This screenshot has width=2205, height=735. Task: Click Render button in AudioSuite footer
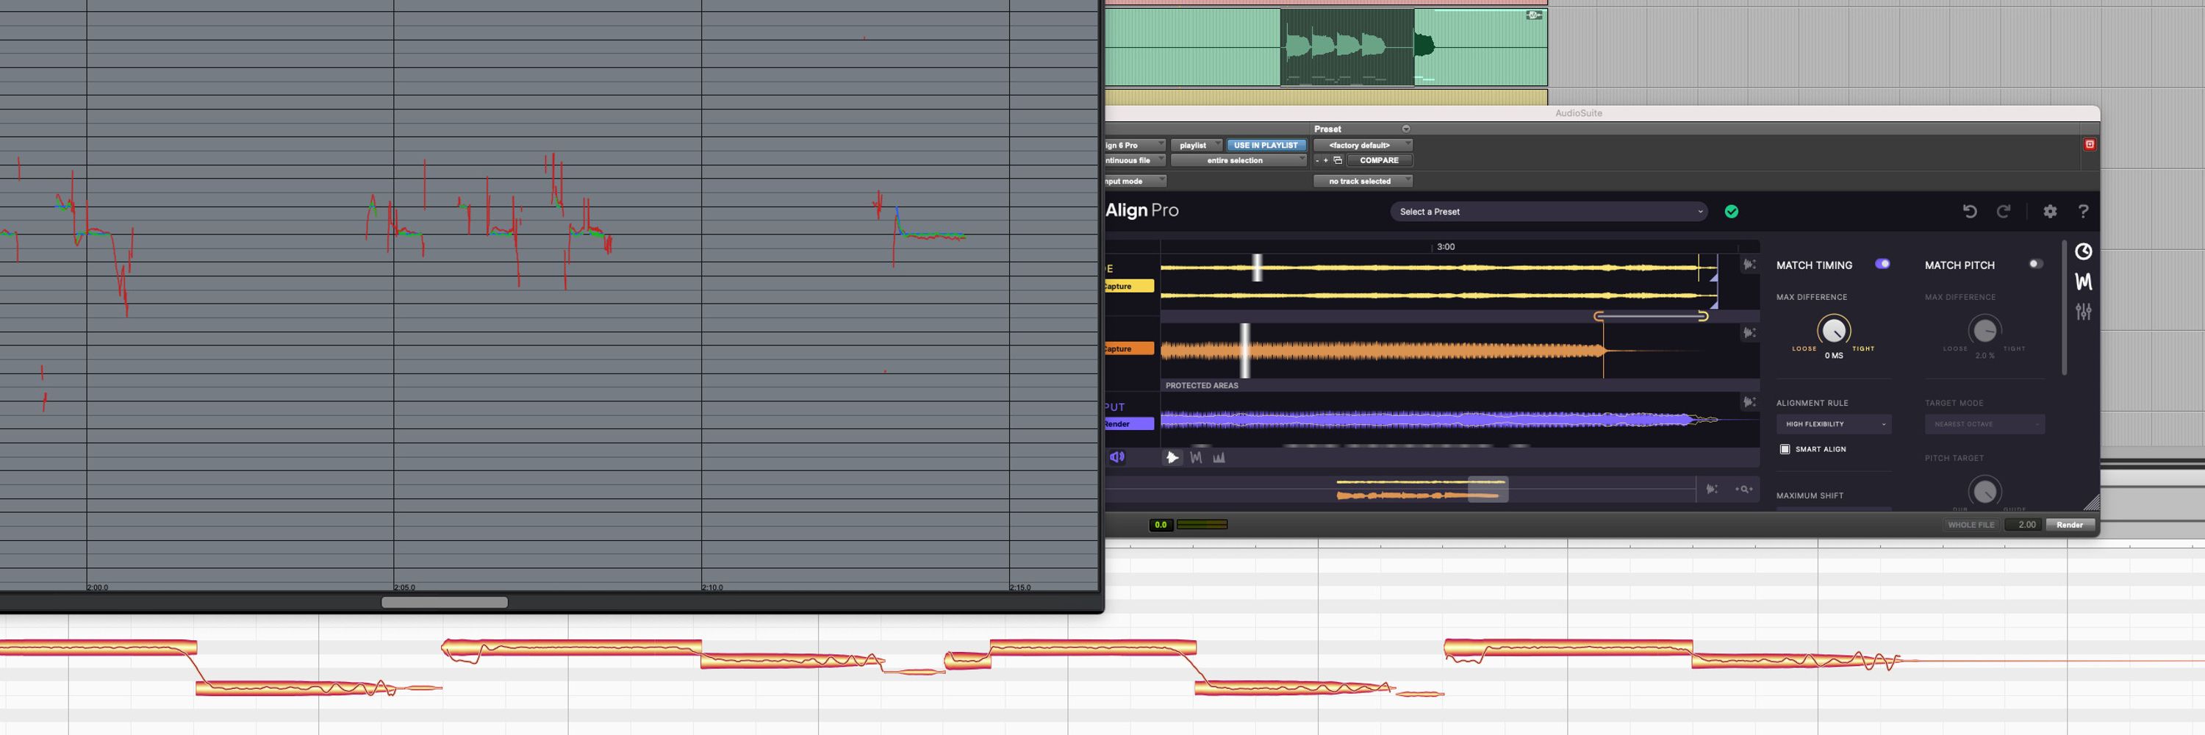[2070, 525]
